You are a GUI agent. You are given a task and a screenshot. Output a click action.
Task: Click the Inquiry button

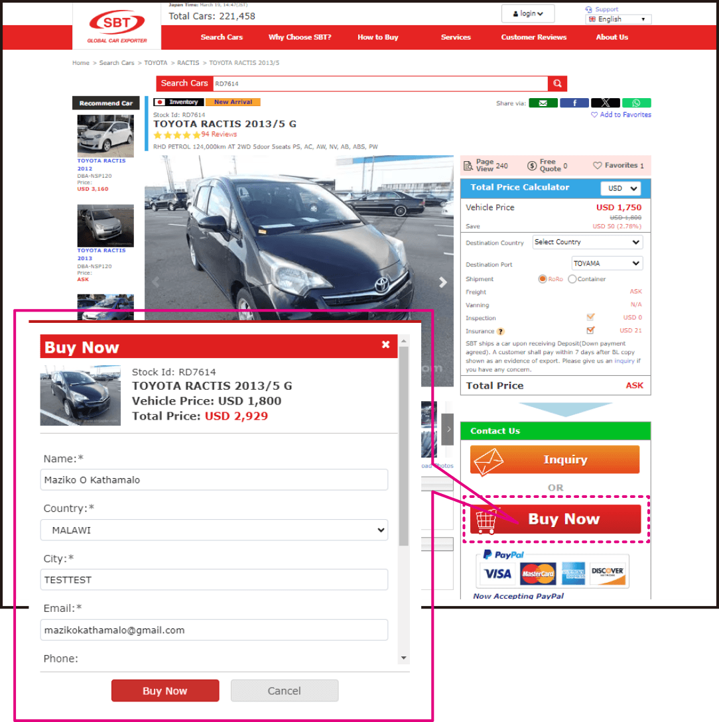click(555, 459)
